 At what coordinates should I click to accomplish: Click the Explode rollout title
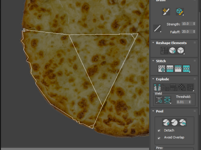[162, 79]
